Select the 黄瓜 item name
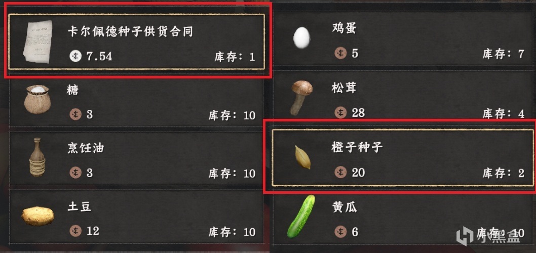536x253 pixels. click(x=344, y=207)
